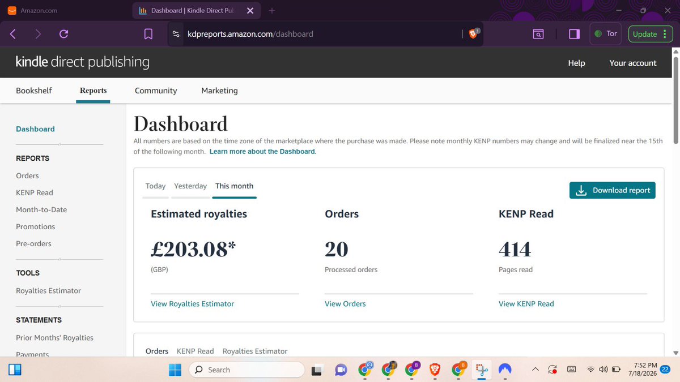Go back with the browser back arrow
Image resolution: width=680 pixels, height=382 pixels.
pyautogui.click(x=13, y=34)
